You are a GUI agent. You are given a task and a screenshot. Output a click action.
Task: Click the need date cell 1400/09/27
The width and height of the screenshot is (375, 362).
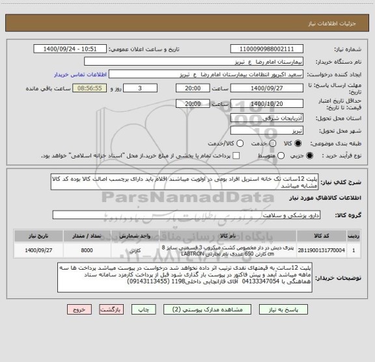[x=38, y=250]
